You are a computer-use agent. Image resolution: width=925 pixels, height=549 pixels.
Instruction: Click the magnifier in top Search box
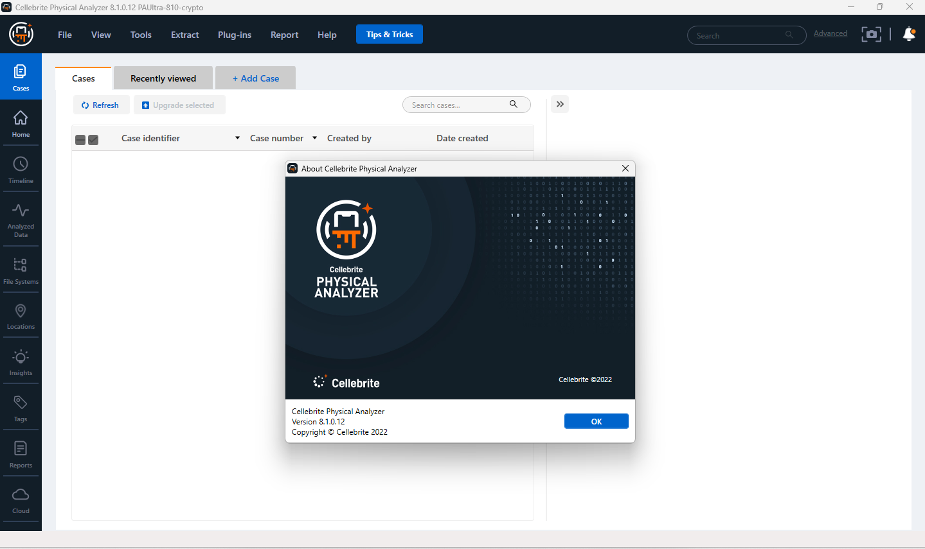pyautogui.click(x=789, y=35)
